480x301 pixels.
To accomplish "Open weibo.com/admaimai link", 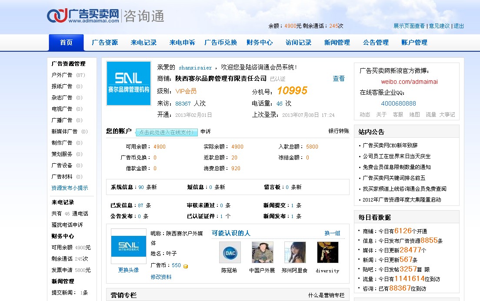I will point(409,82).
